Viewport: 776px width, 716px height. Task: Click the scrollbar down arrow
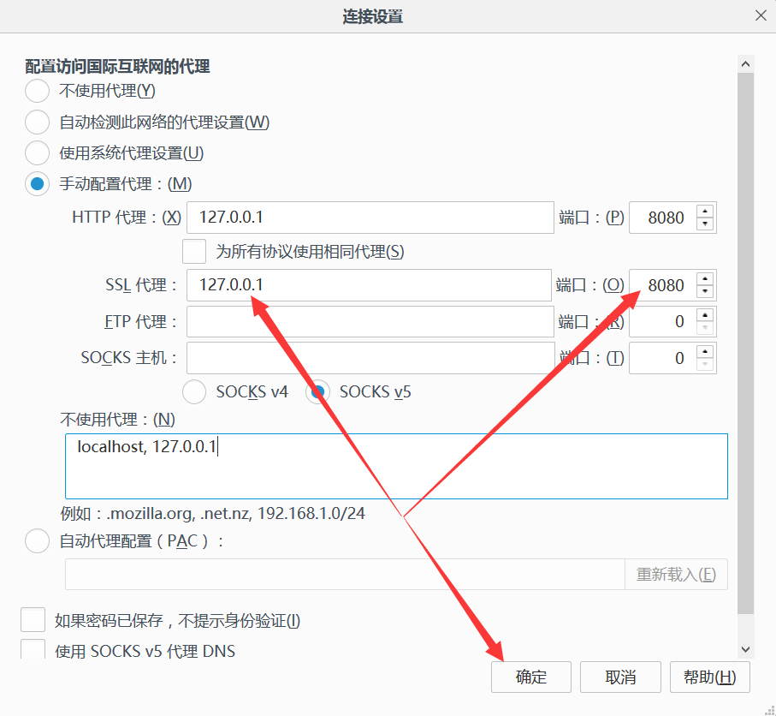pos(745,650)
